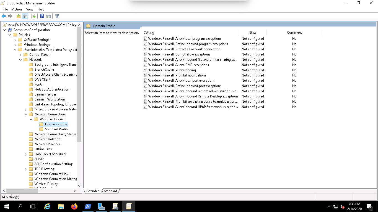This screenshot has width=378, height=212.
Task: Switch to the Standard tab
Action: click(x=110, y=191)
